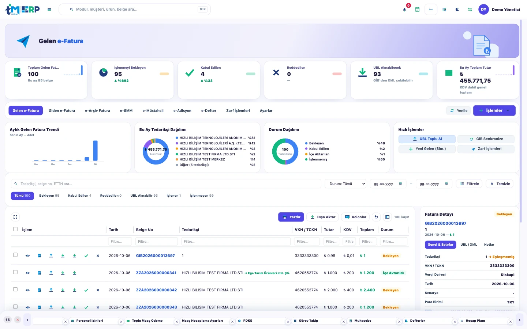
Task: View invoice GIB2026000013697 with eye icon
Action: click(27, 256)
